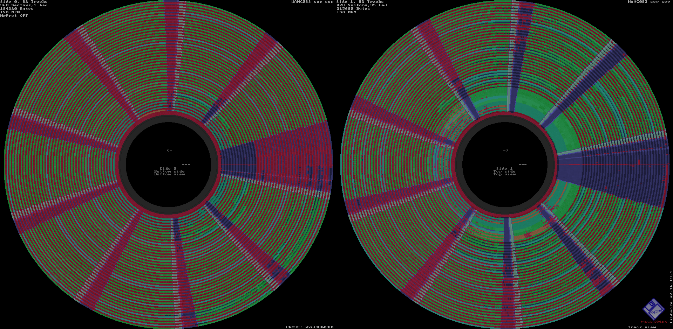Click the '---' index mark in Side 1 hub
This screenshot has height=329, width=673.
pyautogui.click(x=522, y=164)
